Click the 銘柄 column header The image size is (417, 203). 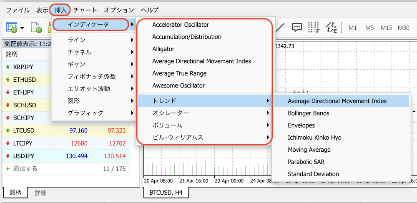pos(11,55)
